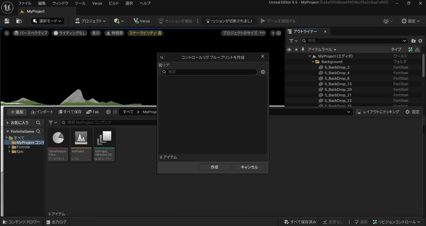Select S_BackDrop_15 in the Outliner

pyautogui.click(x=338, y=84)
